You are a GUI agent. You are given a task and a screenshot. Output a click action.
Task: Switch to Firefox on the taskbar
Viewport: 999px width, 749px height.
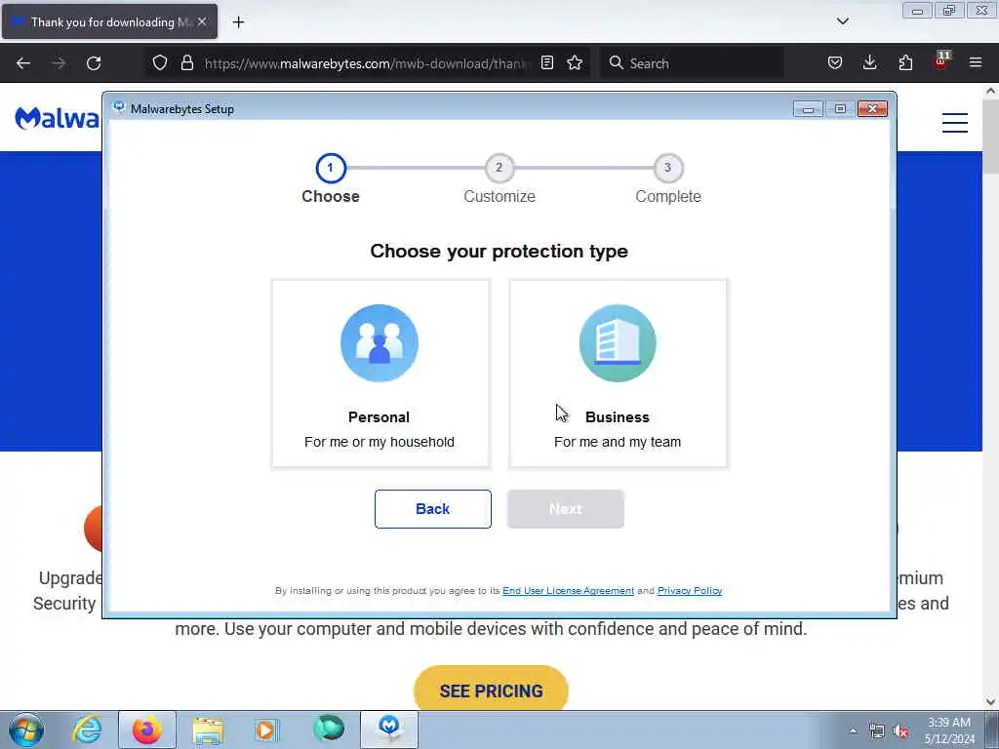(x=147, y=729)
